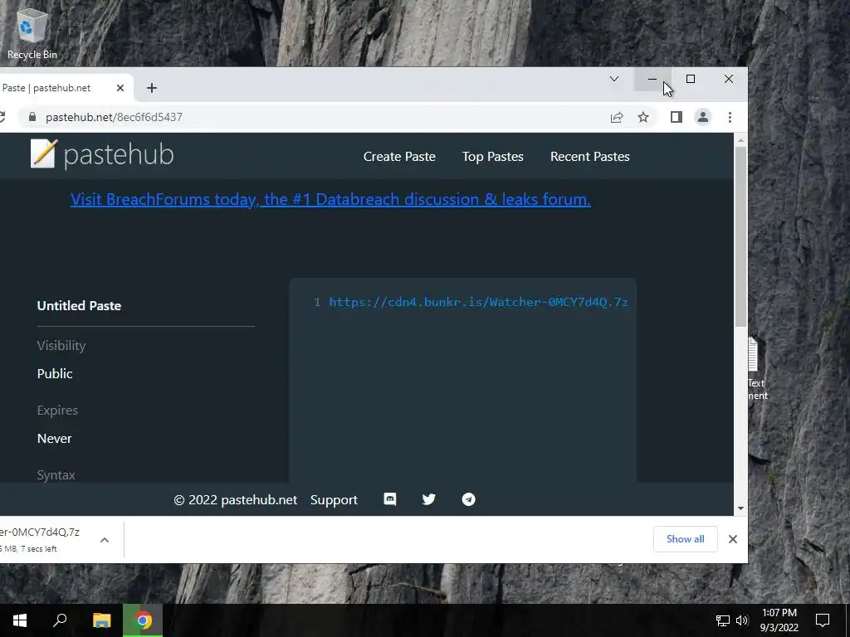Screen dimensions: 850x637
Task: Bookmark this page with the star icon
Action: (x=643, y=117)
